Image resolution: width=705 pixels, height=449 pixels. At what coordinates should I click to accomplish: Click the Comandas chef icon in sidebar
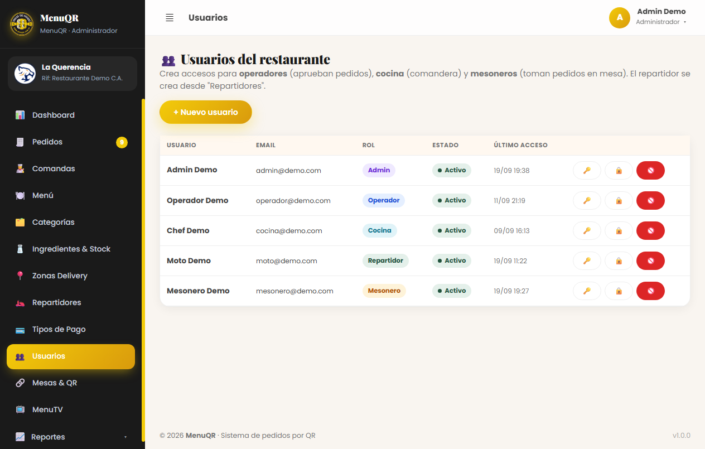click(20, 168)
